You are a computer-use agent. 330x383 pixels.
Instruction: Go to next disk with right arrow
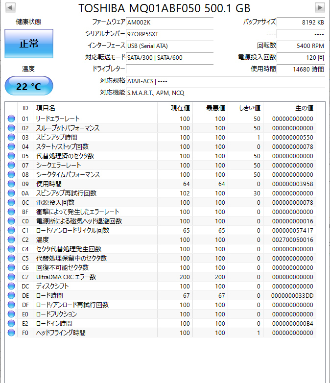pyautogui.click(x=320, y=7)
